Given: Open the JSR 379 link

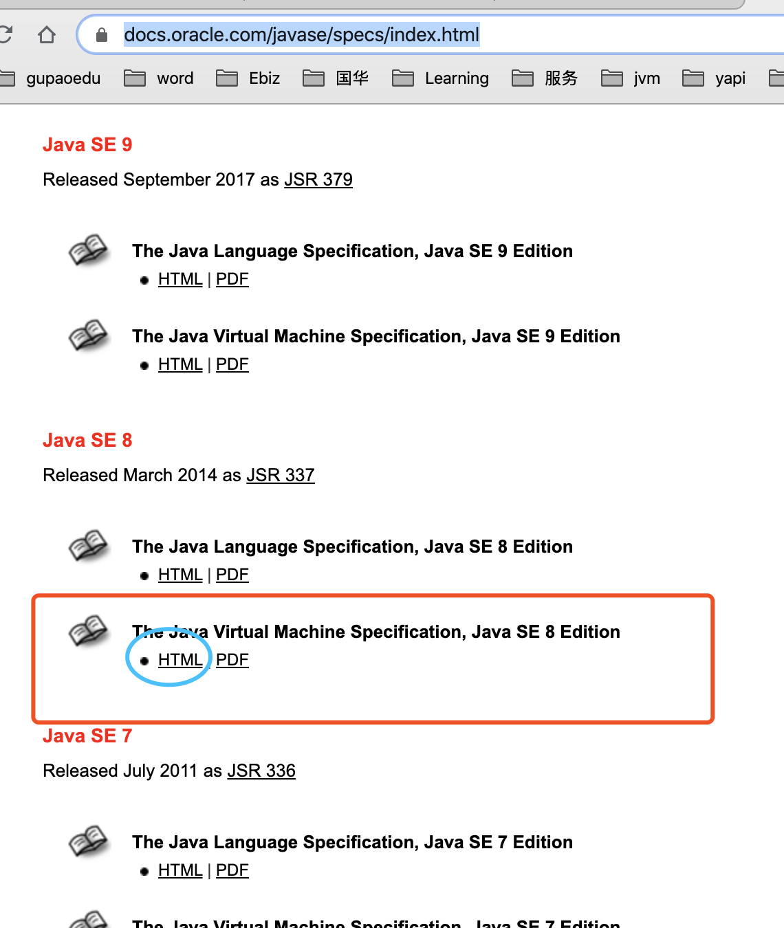Looking at the screenshot, I should [x=318, y=179].
